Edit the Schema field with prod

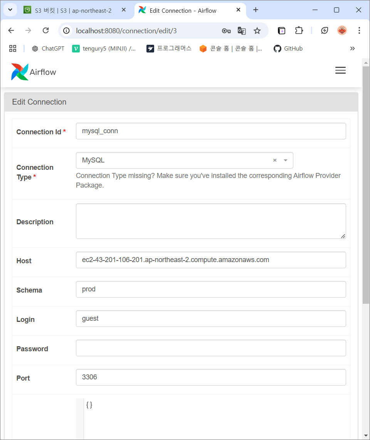[x=211, y=289]
